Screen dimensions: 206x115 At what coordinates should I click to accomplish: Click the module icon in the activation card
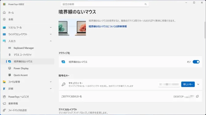[x=63, y=62]
